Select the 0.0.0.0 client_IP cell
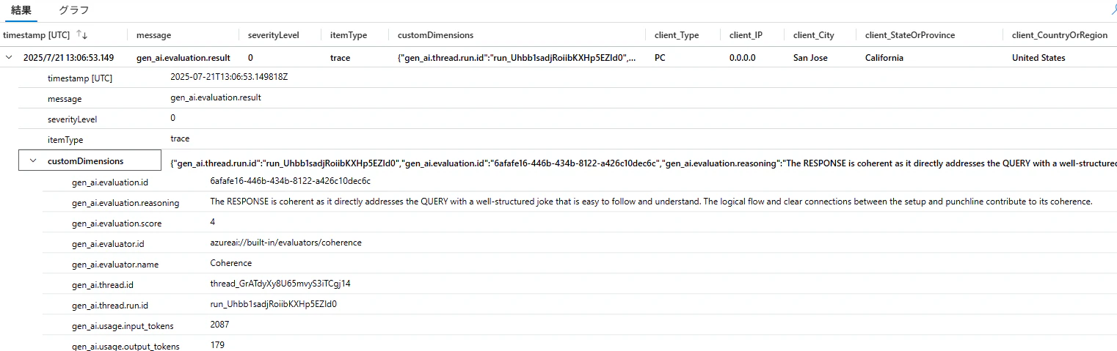The height and width of the screenshot is (351, 1117). coord(744,58)
